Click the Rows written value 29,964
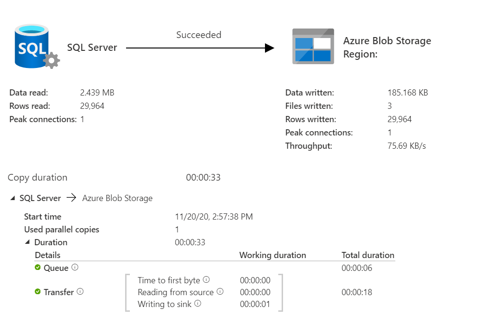 pyautogui.click(x=400, y=119)
